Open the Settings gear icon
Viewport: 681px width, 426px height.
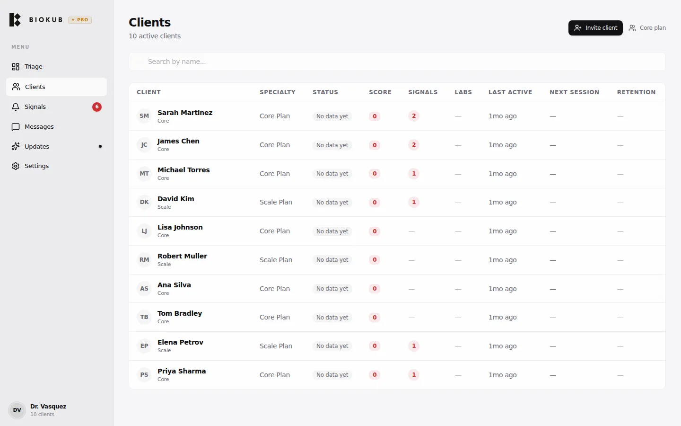click(16, 166)
